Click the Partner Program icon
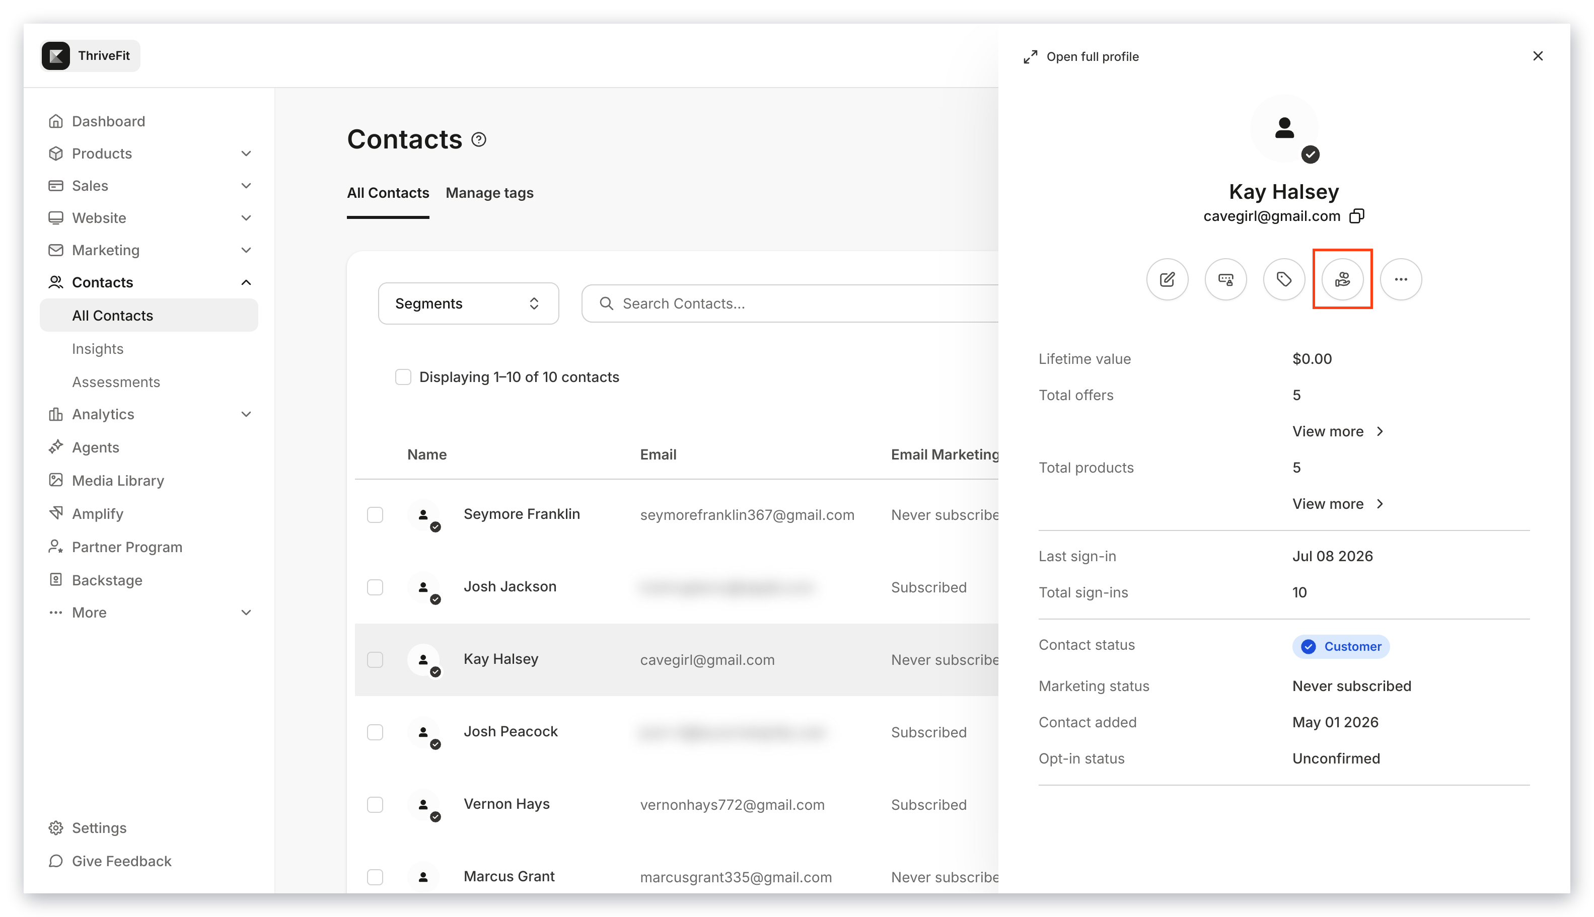 [55, 546]
